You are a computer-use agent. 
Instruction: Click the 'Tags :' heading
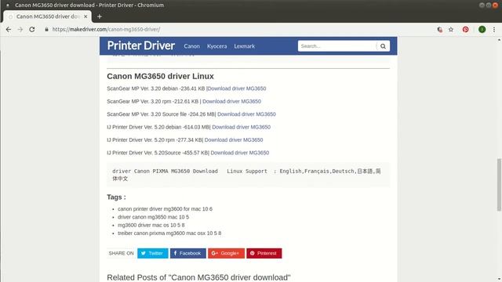coord(116,197)
